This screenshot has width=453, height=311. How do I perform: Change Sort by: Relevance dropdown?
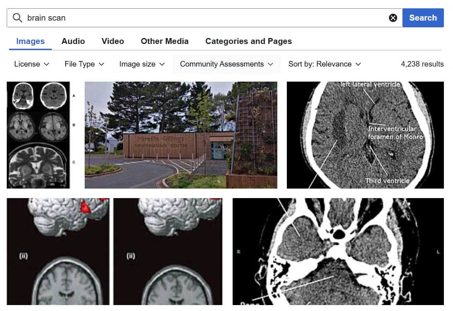tap(325, 64)
